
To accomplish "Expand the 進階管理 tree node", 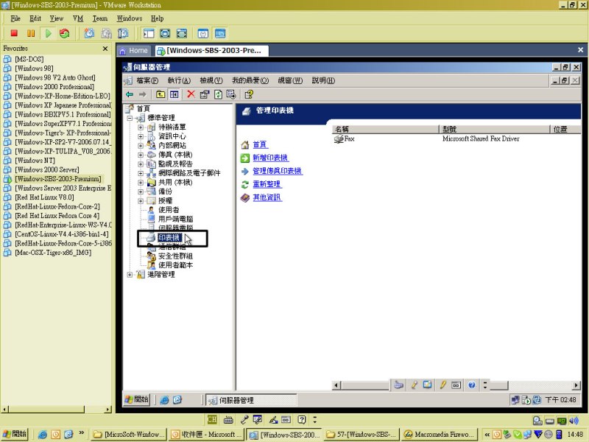I will pyautogui.click(x=130, y=275).
